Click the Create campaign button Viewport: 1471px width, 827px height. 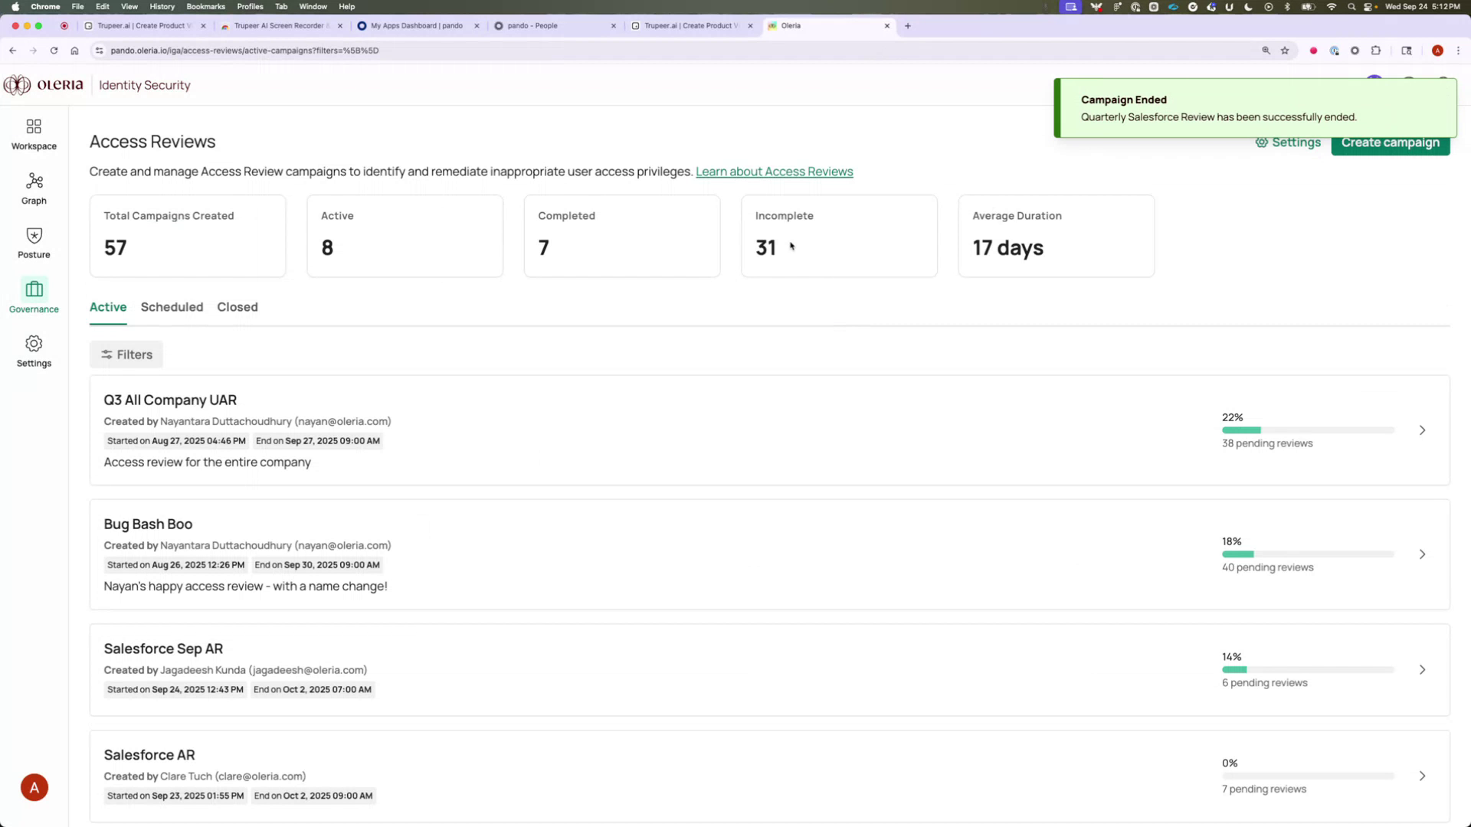point(1390,142)
